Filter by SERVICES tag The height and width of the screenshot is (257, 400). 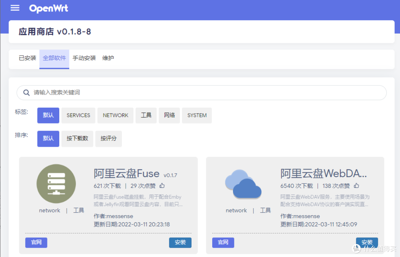(x=78, y=115)
